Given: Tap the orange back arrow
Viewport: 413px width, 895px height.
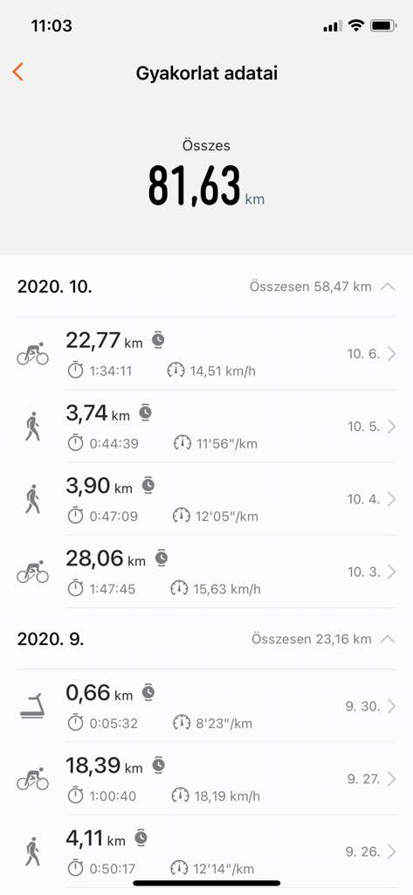Looking at the screenshot, I should coord(17,73).
